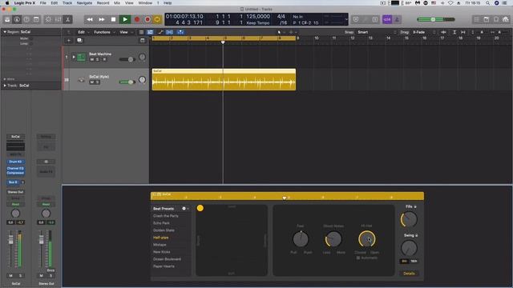Viewport: 513px width, 288px height.
Task: Click the duplicate track button
Action: (x=79, y=41)
